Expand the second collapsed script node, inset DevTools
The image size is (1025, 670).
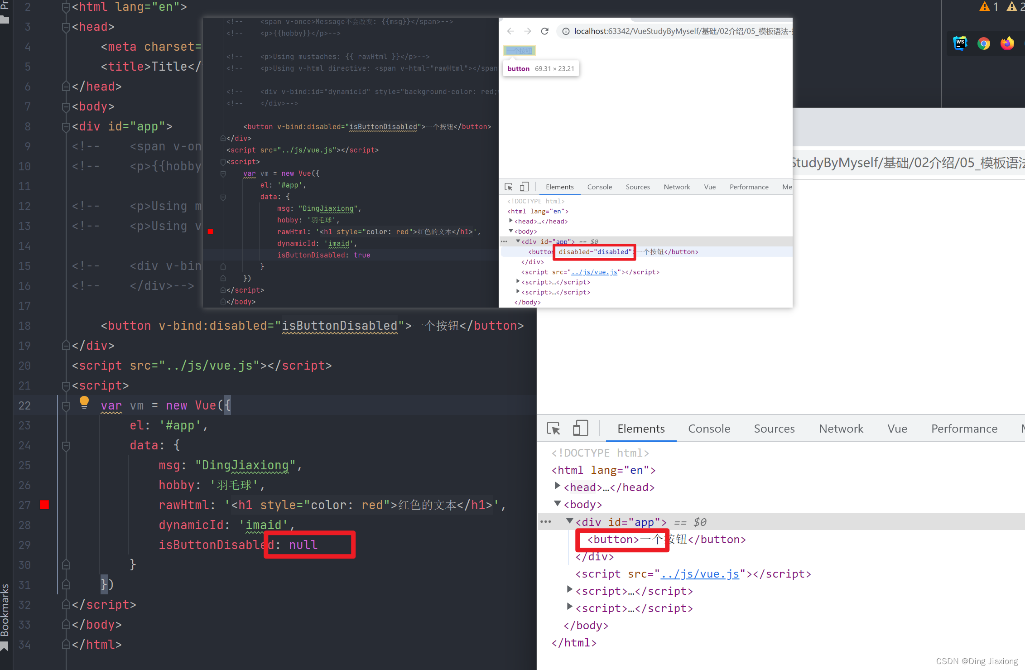click(518, 291)
